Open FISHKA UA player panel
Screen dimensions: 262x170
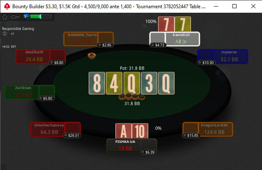click(132, 146)
